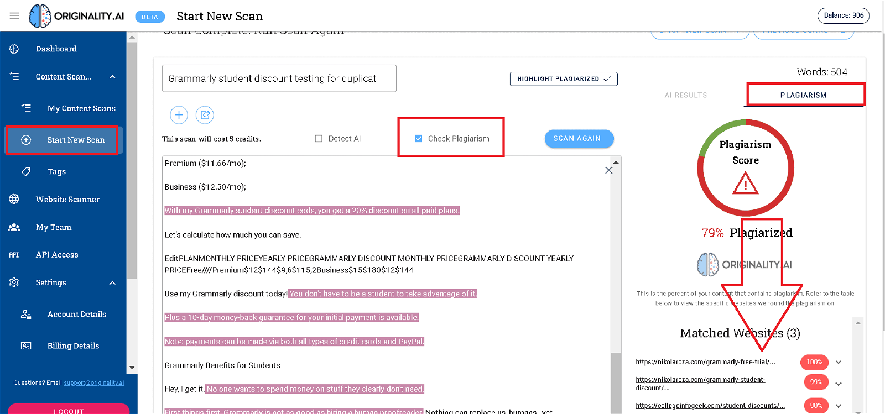Image resolution: width=885 pixels, height=414 pixels.
Task: Open nikolaroza.com grammarly-free-trial link
Action: 705,362
